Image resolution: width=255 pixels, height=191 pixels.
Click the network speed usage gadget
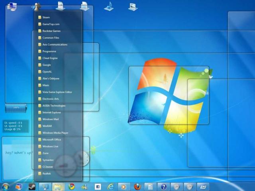click(x=16, y=126)
